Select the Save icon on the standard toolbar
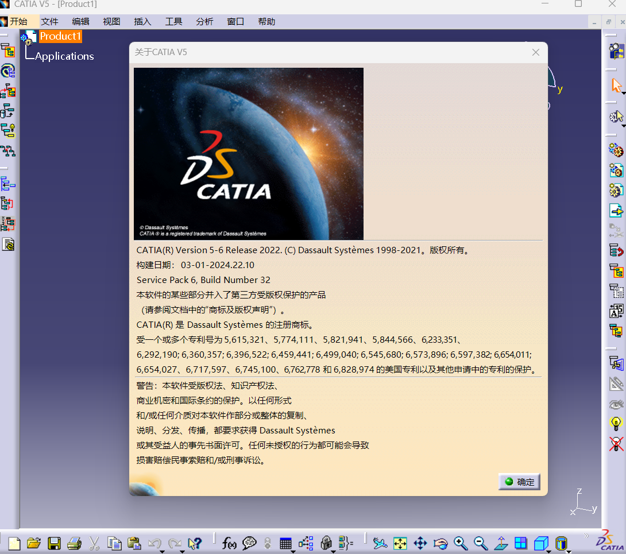This screenshot has height=554, width=626. point(53,543)
